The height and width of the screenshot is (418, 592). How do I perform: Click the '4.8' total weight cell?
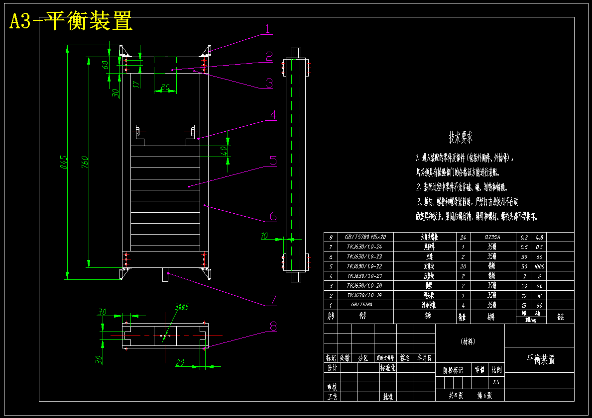pyautogui.click(x=539, y=237)
